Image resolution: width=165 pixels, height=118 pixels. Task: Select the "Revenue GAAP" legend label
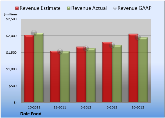(134, 8)
